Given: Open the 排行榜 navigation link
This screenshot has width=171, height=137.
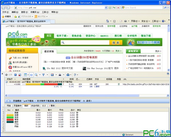Looking at the screenshot, I should coord(118,36).
